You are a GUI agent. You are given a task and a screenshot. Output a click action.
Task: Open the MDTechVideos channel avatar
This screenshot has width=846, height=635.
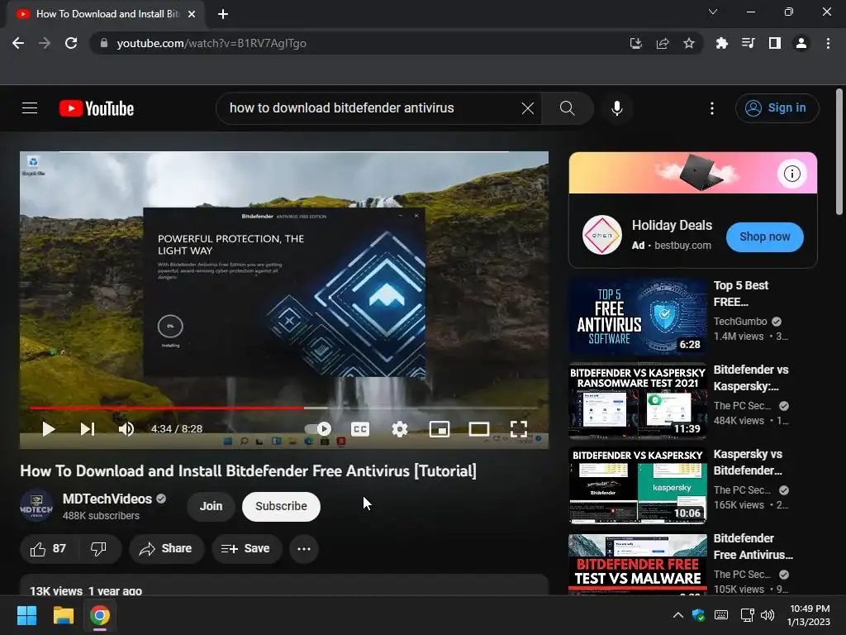[36, 506]
